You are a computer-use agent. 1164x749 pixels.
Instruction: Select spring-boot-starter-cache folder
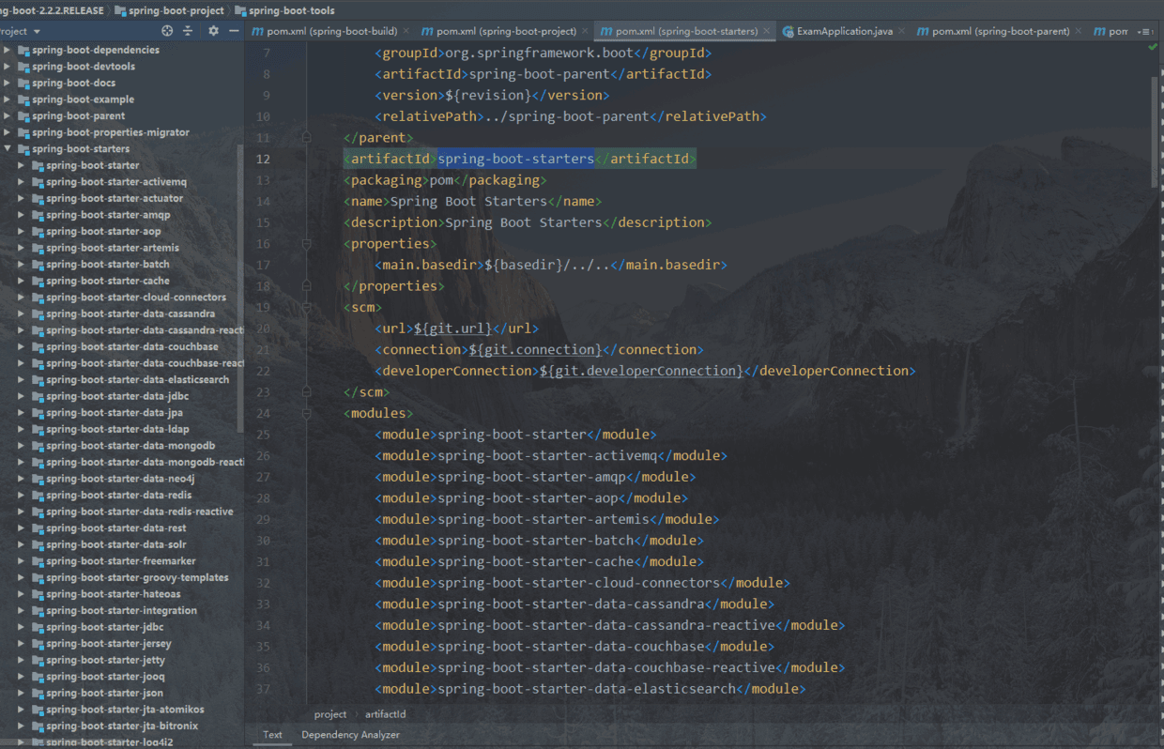pos(108,281)
